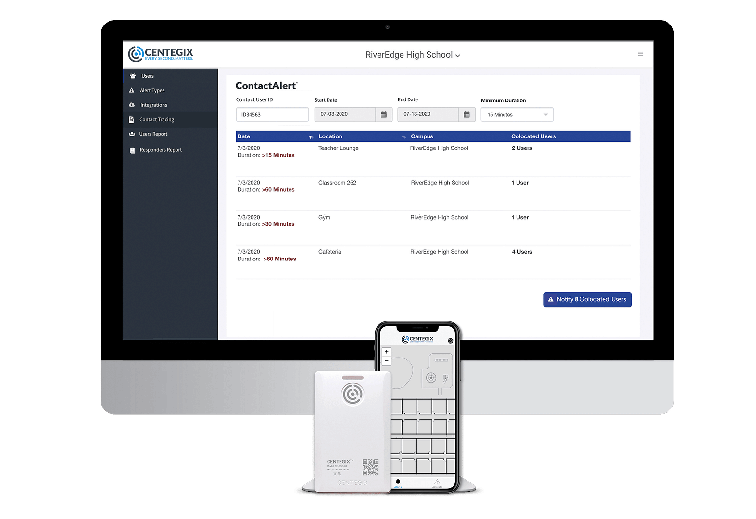Open Users Report in the sidebar
756x519 pixels.
click(170, 134)
